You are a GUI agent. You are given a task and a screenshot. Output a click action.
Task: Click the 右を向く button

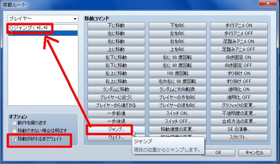click(178, 41)
